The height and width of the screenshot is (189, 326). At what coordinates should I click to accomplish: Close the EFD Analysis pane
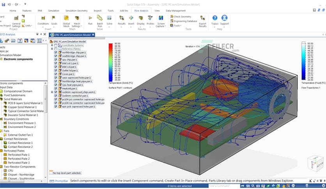pos(45,34)
